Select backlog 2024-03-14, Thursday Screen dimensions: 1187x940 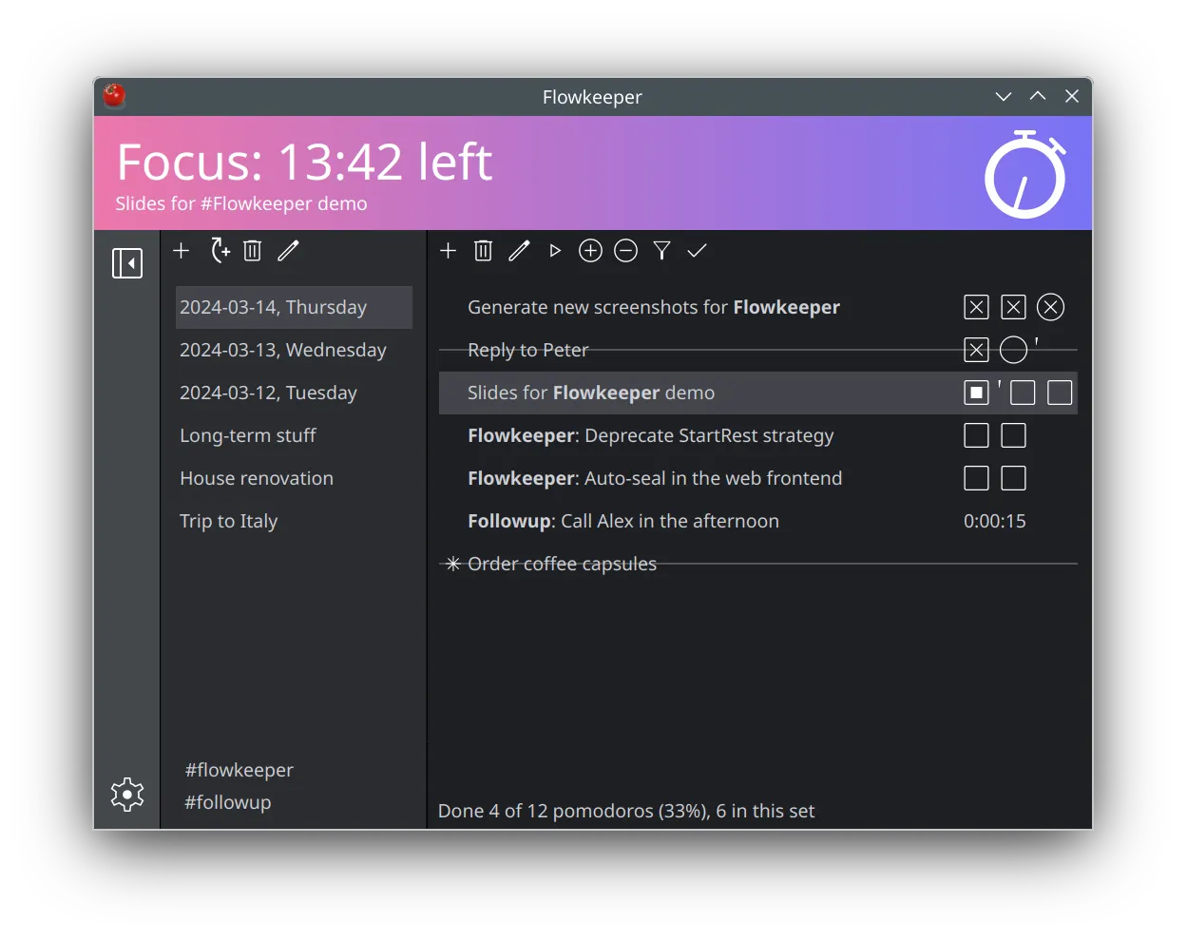pyautogui.click(x=294, y=307)
